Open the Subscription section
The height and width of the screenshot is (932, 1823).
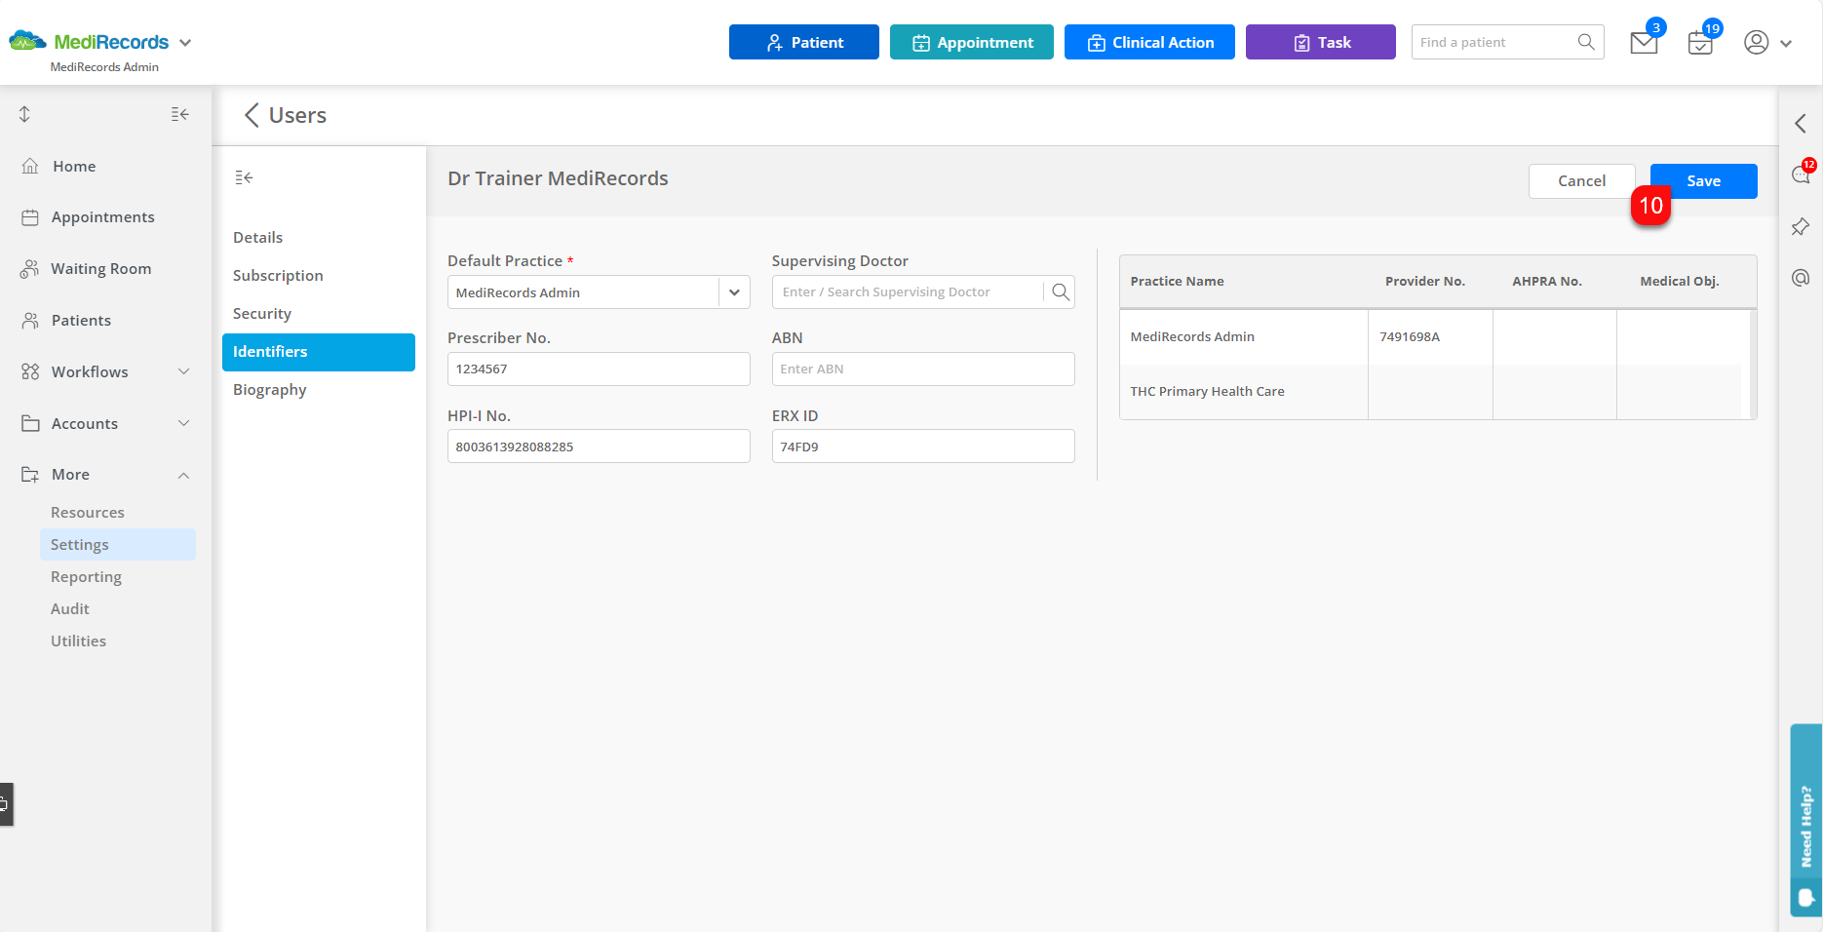click(278, 275)
